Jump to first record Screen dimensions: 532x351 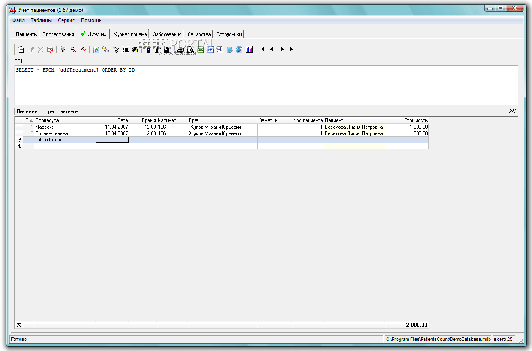(262, 50)
